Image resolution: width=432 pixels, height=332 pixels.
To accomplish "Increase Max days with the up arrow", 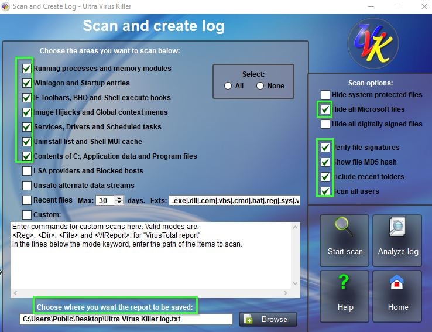I will point(119,198).
